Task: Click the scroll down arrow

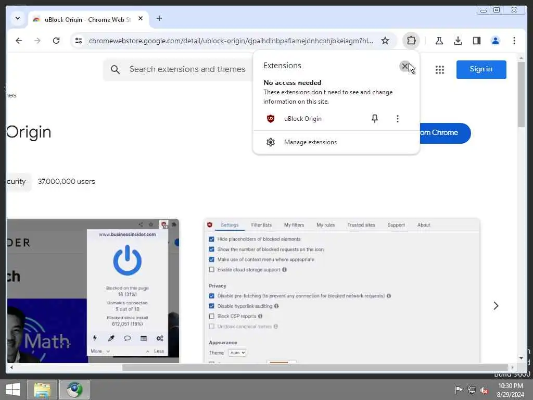Action: click(521, 358)
